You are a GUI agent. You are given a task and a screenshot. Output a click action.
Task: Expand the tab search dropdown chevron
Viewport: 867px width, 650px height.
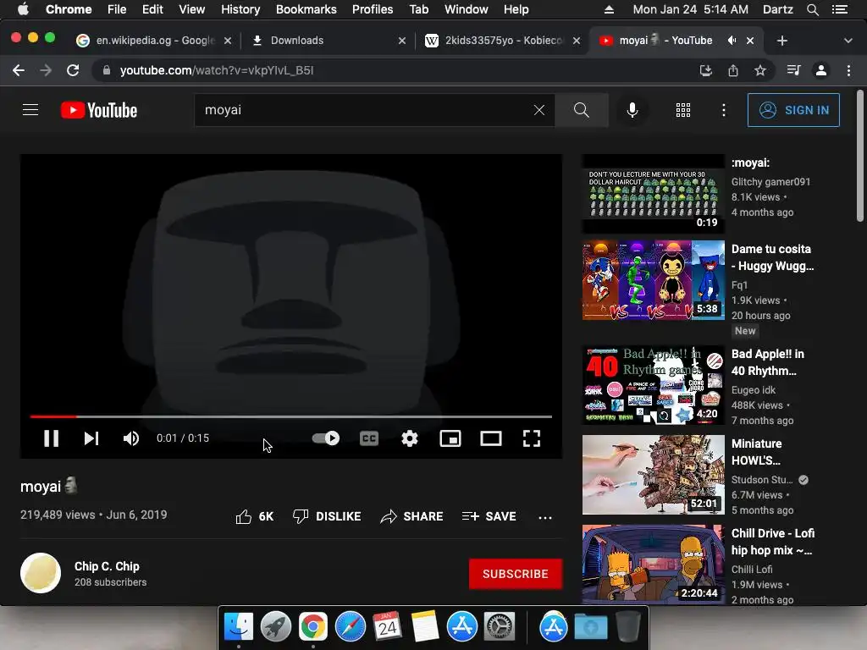(848, 41)
